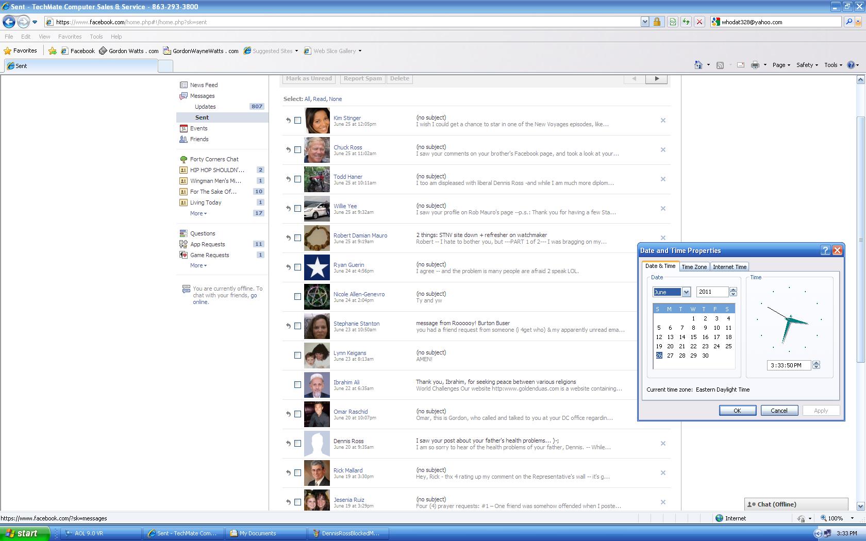Delete the Todd Haner message with X

[x=663, y=179]
